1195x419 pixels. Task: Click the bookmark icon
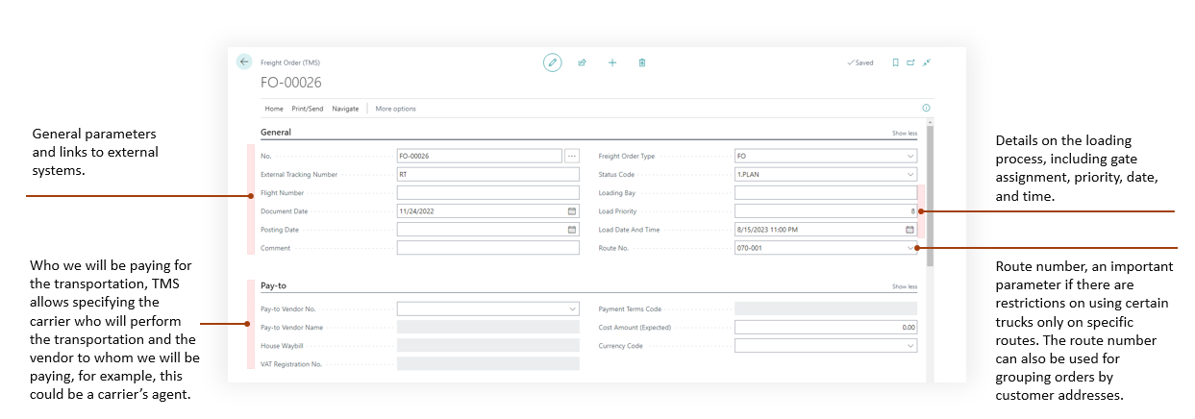(895, 62)
